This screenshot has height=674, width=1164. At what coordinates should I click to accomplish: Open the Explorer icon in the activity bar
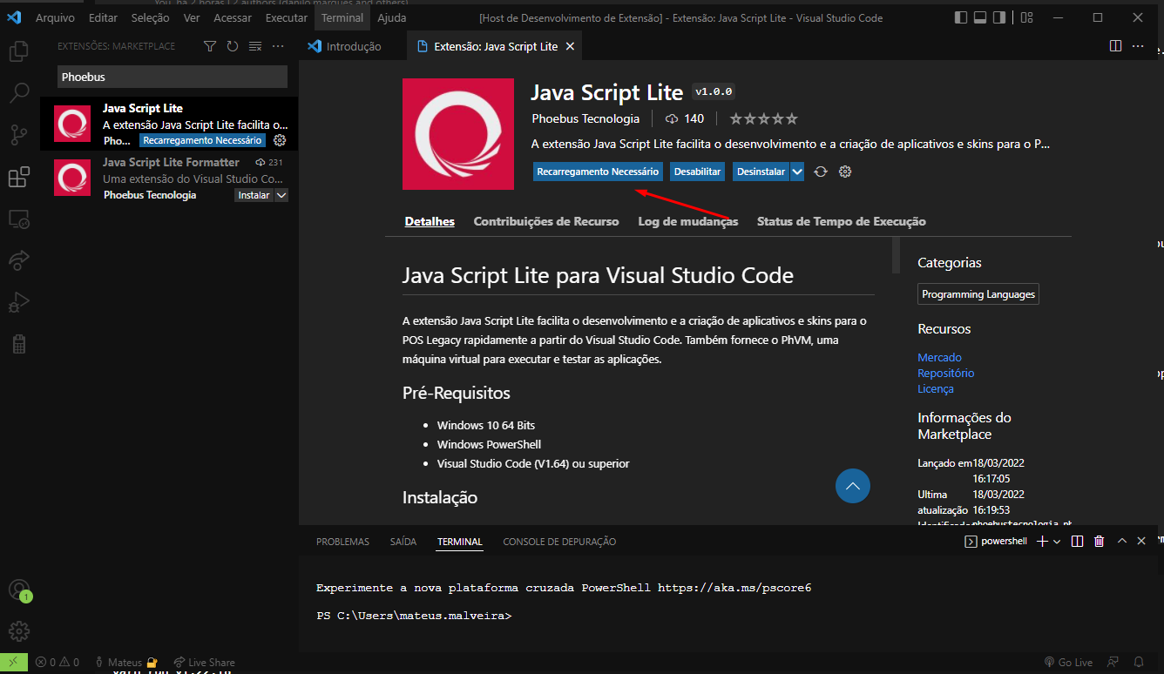19,51
